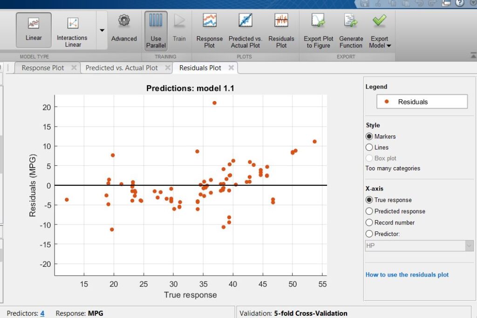Choose the Interactions Linear model
This screenshot has height=318, width=477.
(x=72, y=31)
